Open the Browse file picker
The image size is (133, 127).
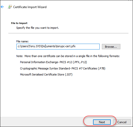tap(111, 47)
